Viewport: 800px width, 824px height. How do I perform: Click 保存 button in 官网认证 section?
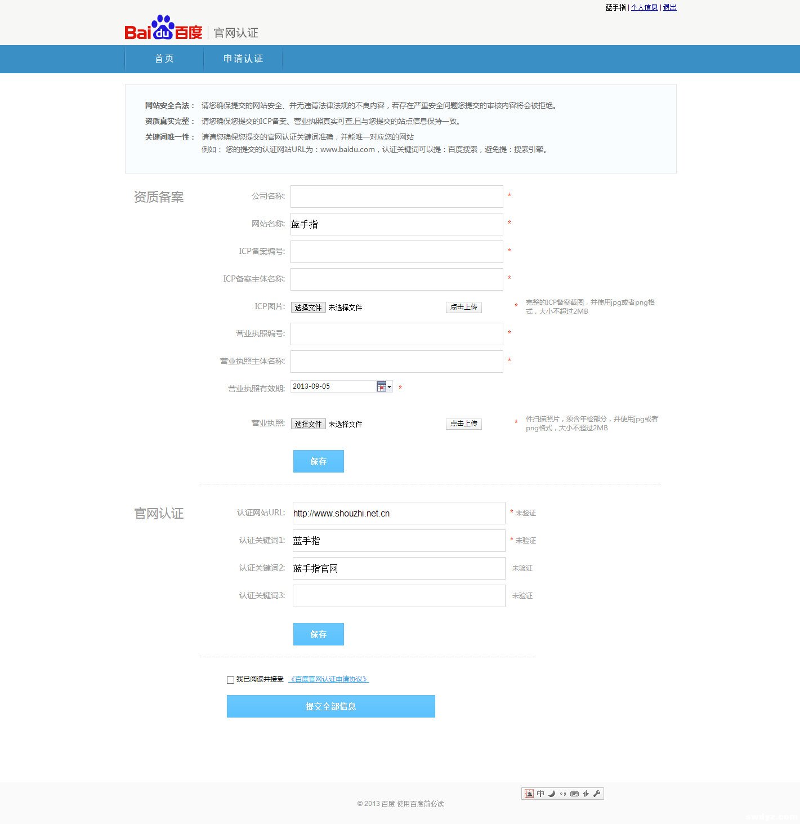point(318,634)
